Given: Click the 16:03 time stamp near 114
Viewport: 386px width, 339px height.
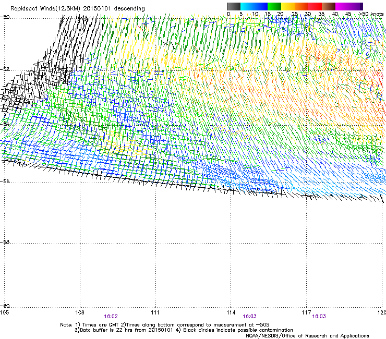Looking at the screenshot, I should pos(249,317).
